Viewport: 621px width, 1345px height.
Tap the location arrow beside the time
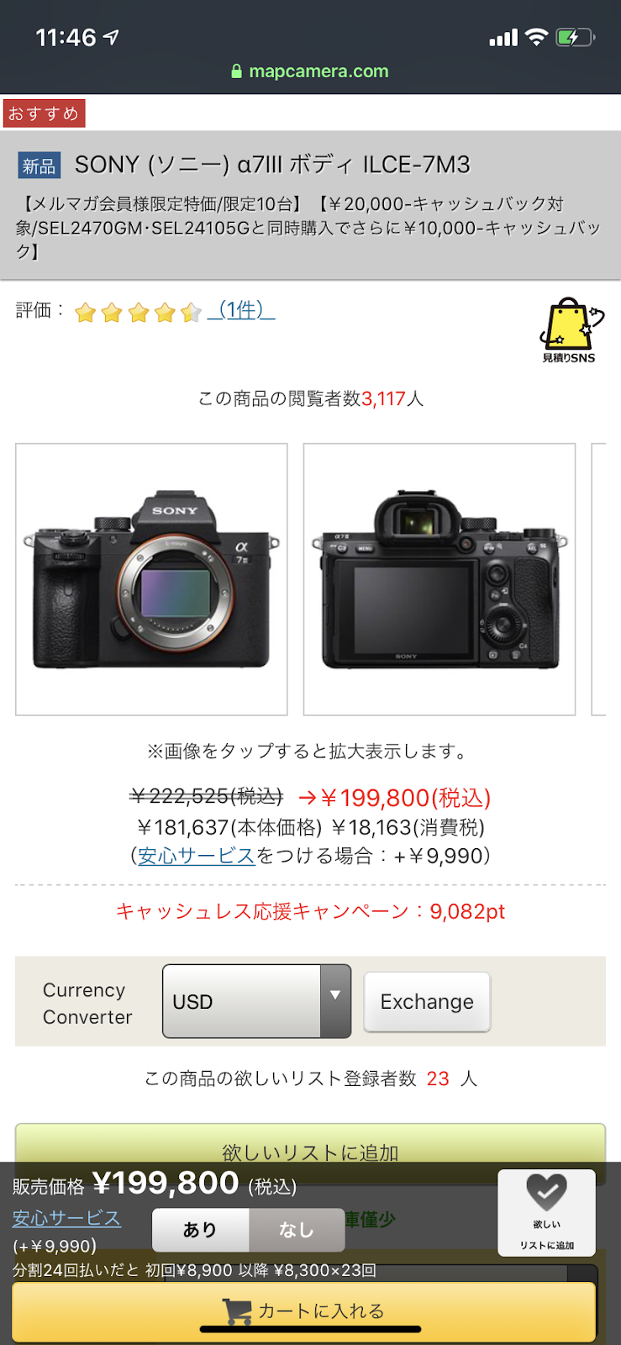click(111, 37)
